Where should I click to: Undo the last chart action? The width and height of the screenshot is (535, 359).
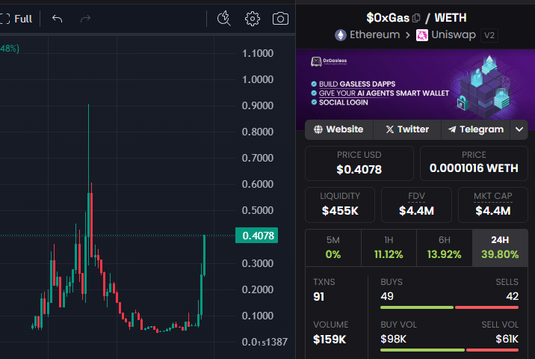click(57, 19)
